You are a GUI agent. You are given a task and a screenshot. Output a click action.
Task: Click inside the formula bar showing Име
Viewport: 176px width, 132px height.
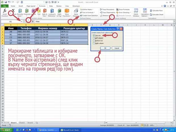coord(104,22)
